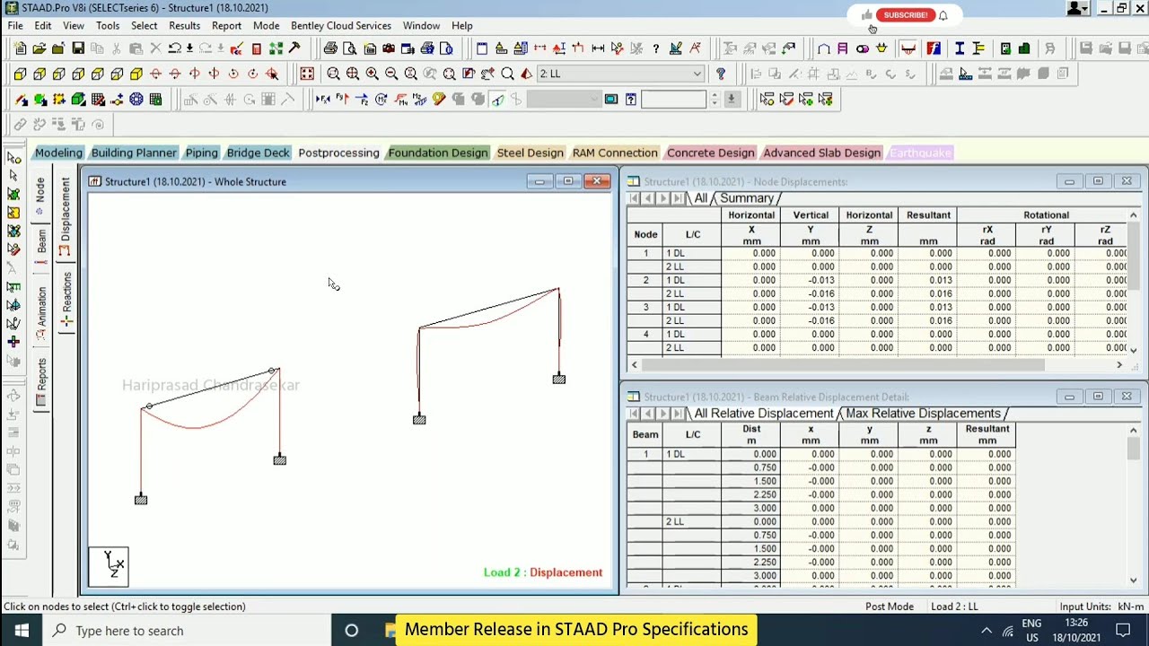Switch to the Concrete Design tab

click(x=710, y=153)
